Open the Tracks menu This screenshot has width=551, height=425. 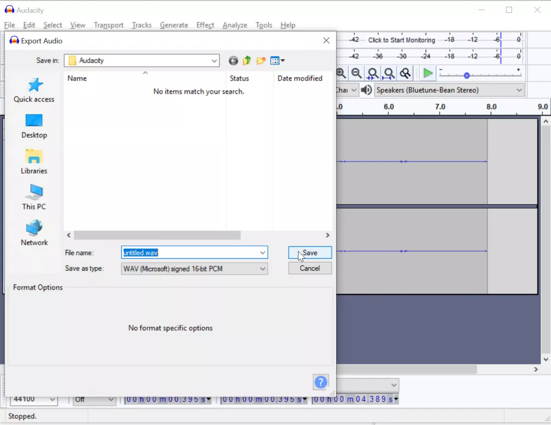pyautogui.click(x=141, y=25)
